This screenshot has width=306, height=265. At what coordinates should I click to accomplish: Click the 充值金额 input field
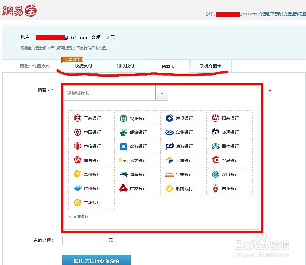pos(83,241)
